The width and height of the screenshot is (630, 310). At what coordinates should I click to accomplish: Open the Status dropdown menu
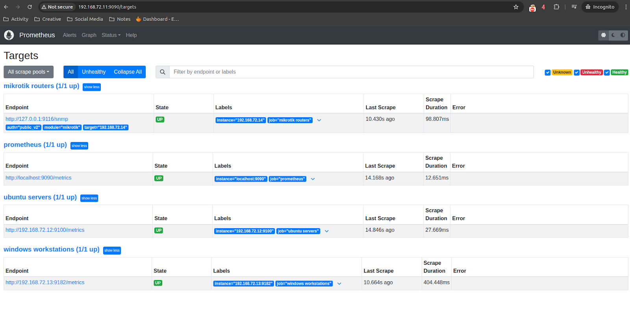[x=111, y=35]
